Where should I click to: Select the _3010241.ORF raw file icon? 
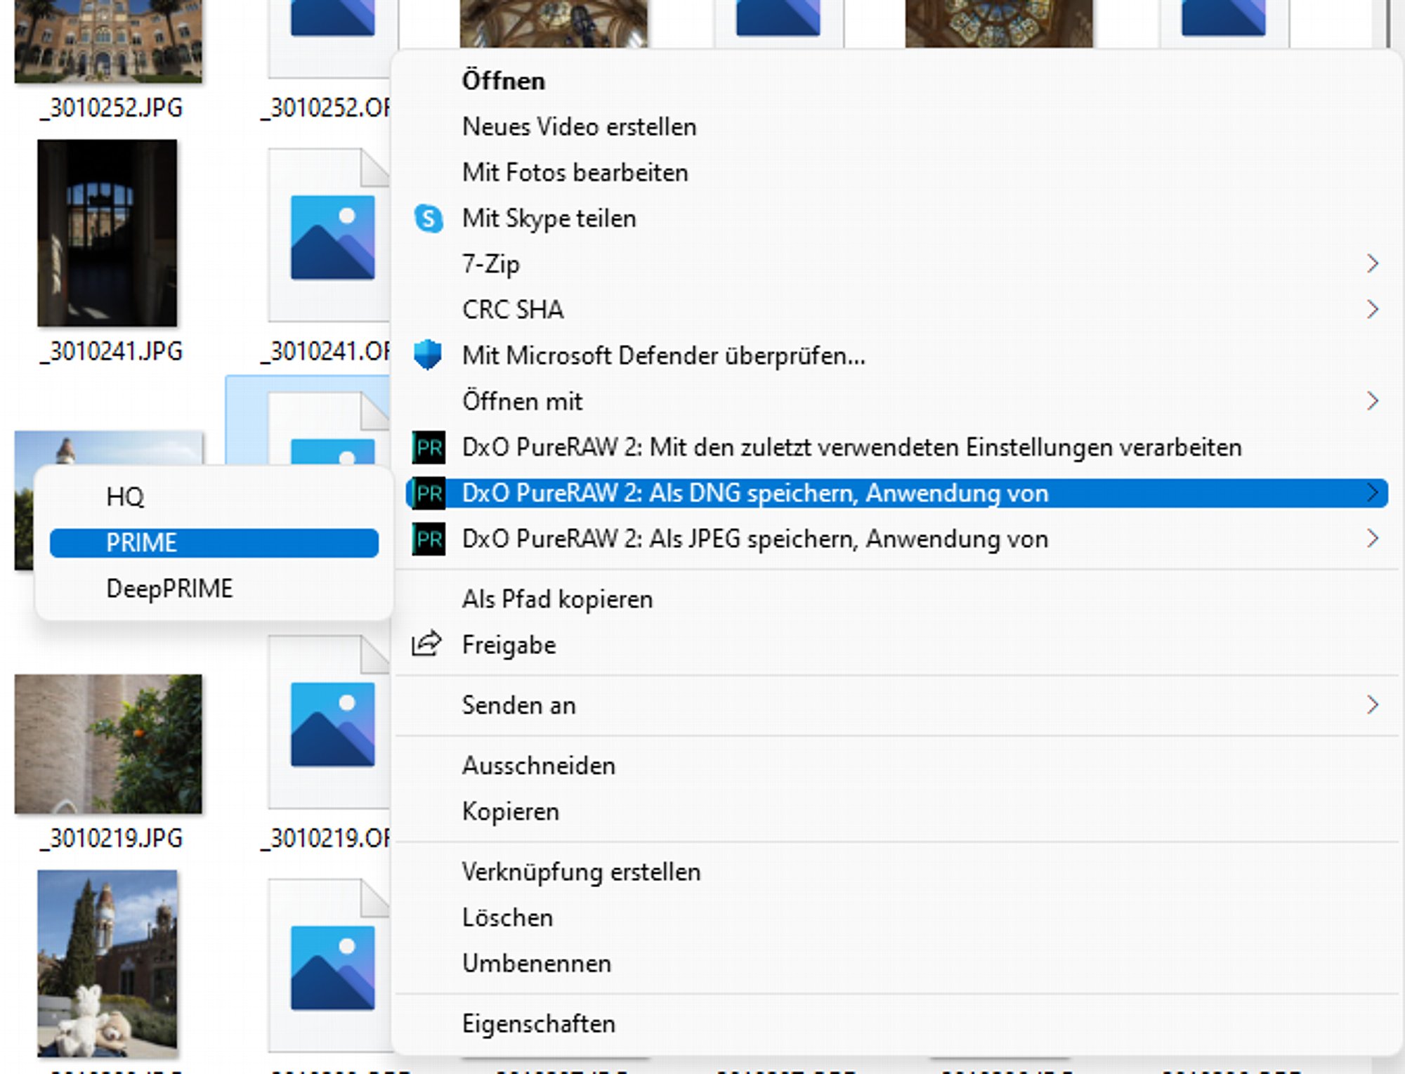(x=329, y=235)
